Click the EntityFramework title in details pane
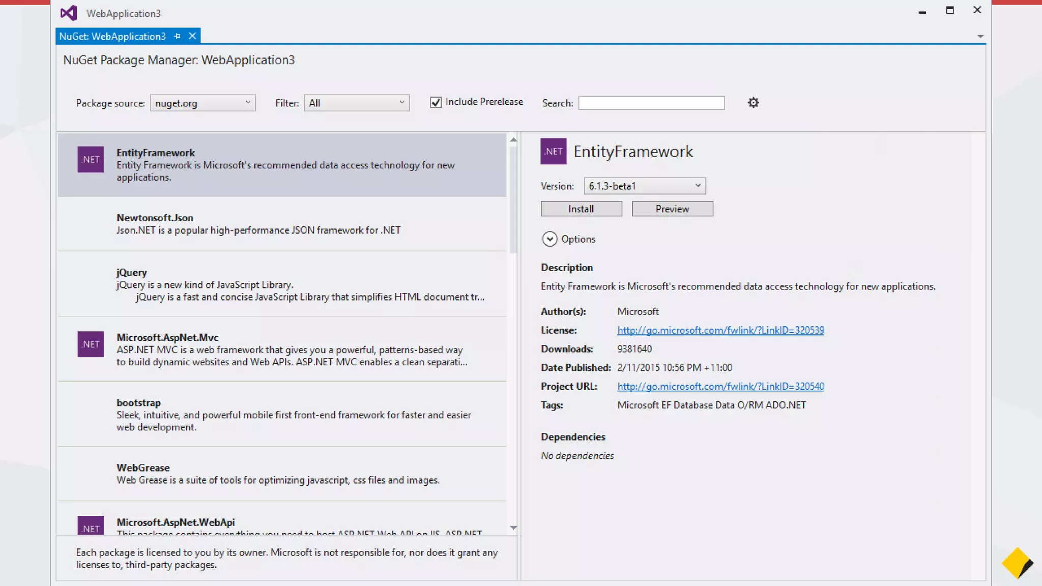This screenshot has width=1042, height=586. click(633, 152)
